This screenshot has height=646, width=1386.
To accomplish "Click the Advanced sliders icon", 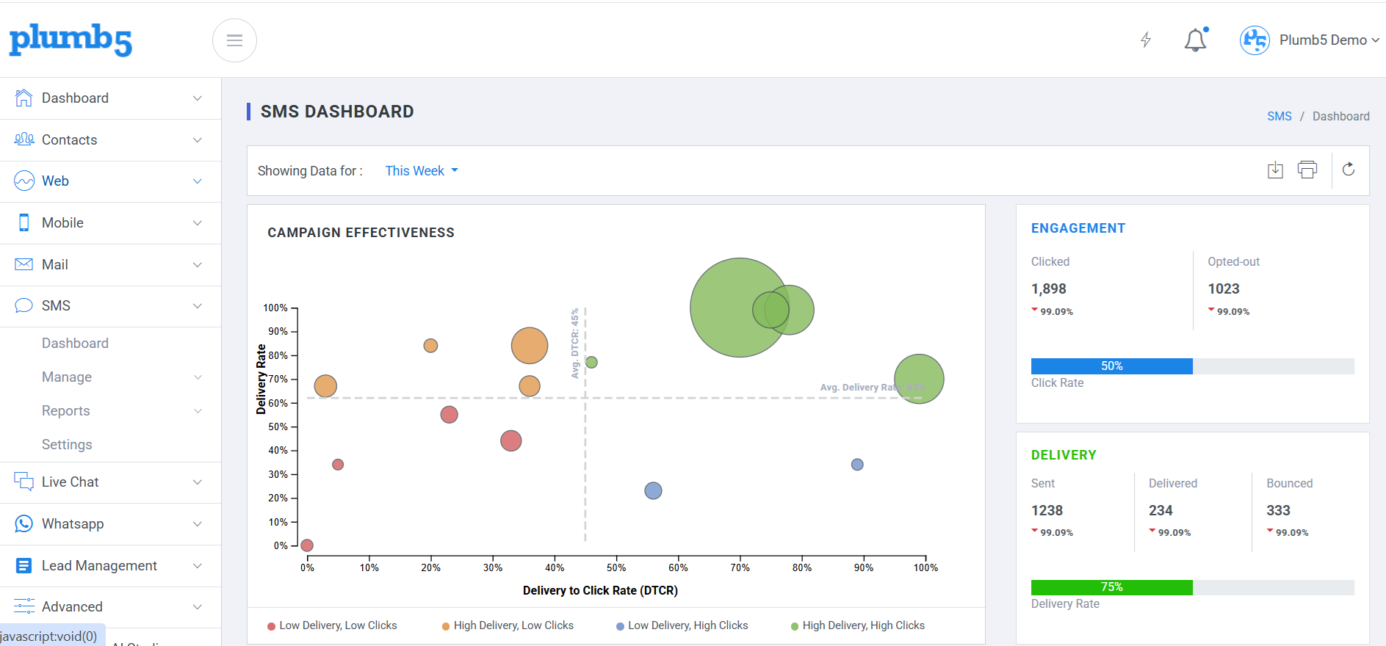I will [24, 606].
